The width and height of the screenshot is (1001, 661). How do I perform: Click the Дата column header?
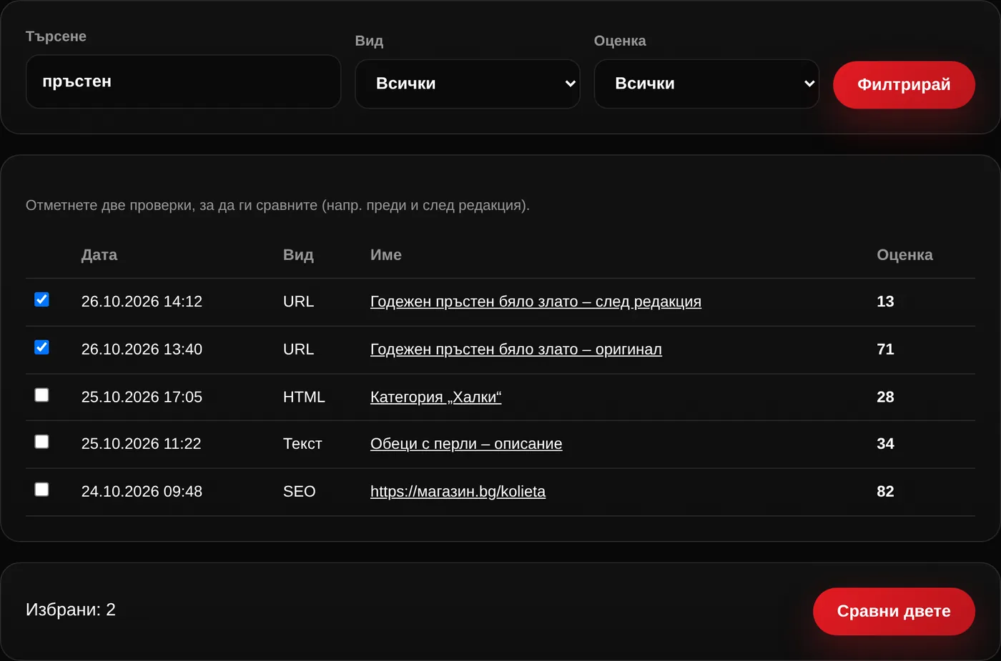(99, 255)
